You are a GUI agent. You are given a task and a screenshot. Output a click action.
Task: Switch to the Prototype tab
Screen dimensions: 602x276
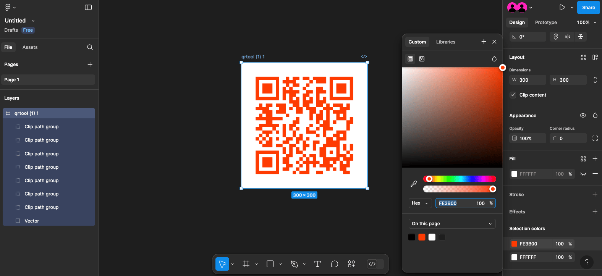coord(546,23)
